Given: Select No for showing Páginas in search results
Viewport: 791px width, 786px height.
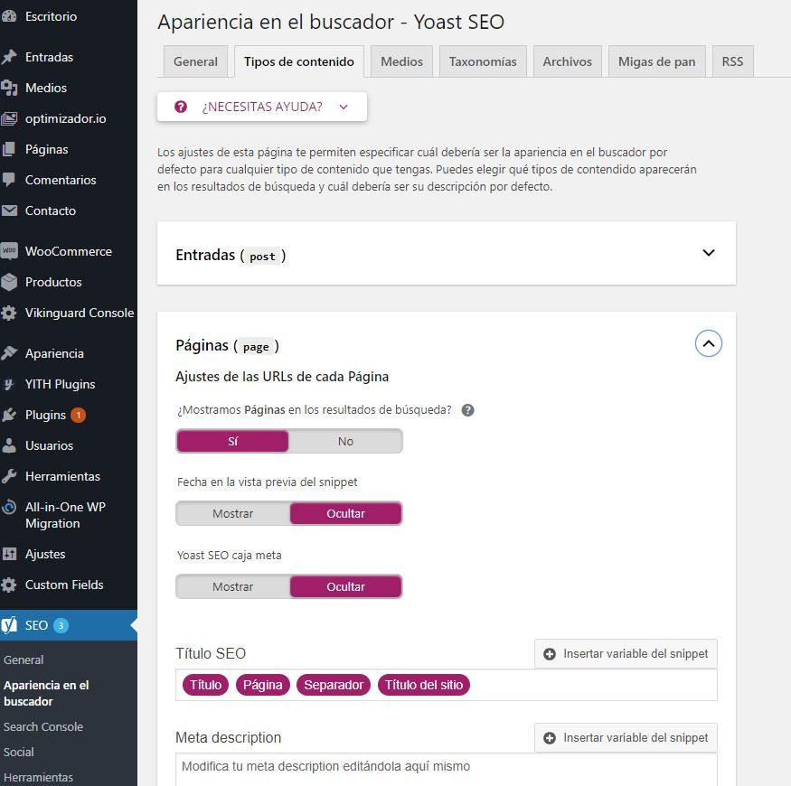Looking at the screenshot, I should coord(345,441).
